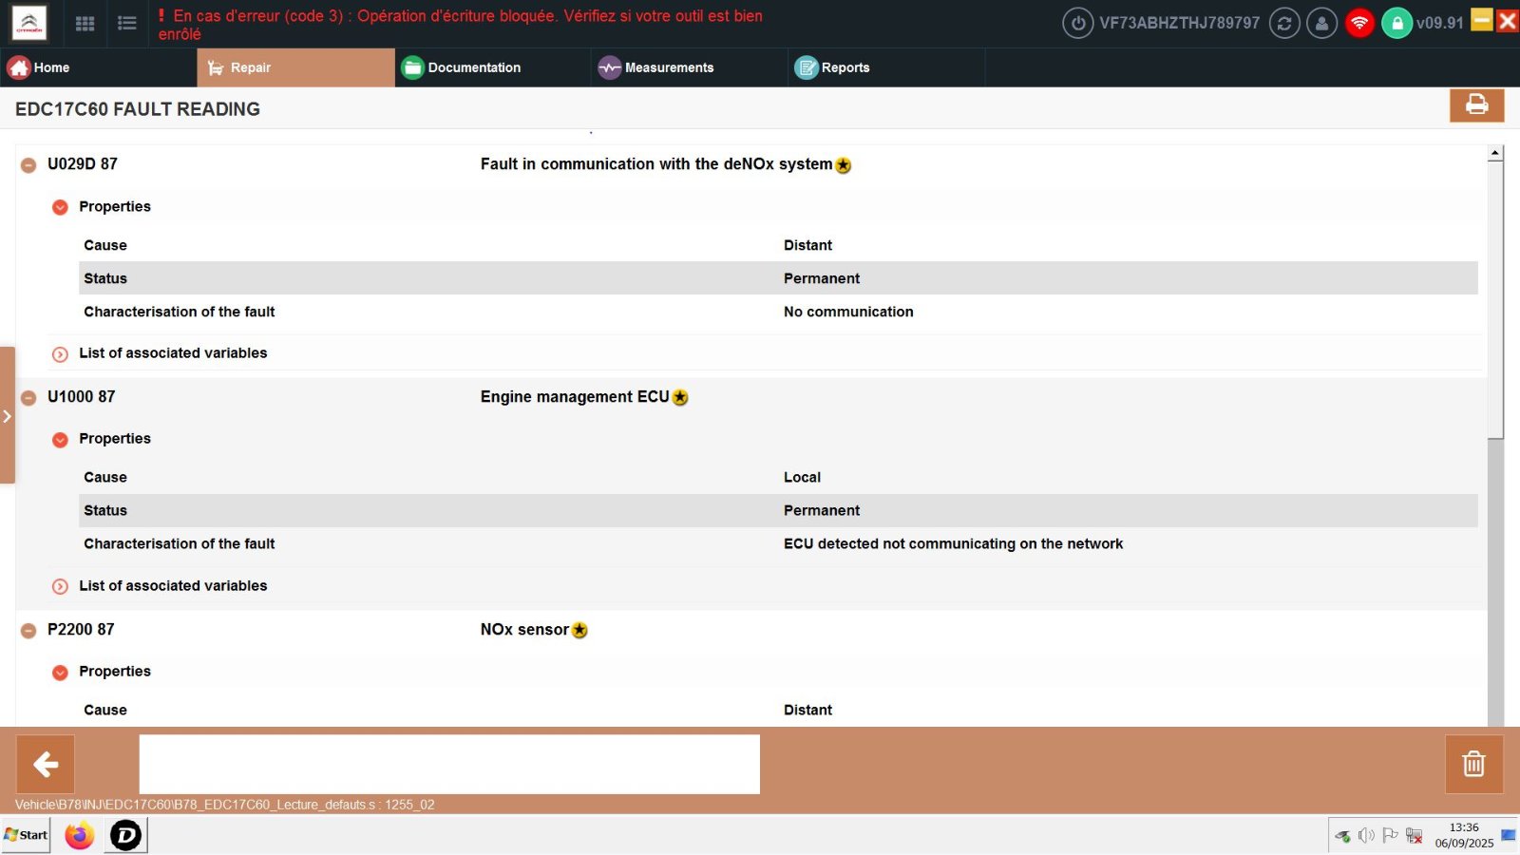The height and width of the screenshot is (855, 1520).
Task: Click the trash icon to delete faults
Action: [x=1473, y=764]
